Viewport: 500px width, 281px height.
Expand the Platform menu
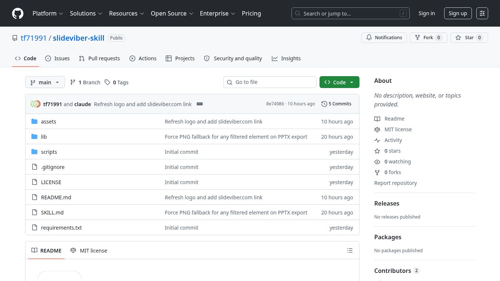pyautogui.click(x=48, y=13)
